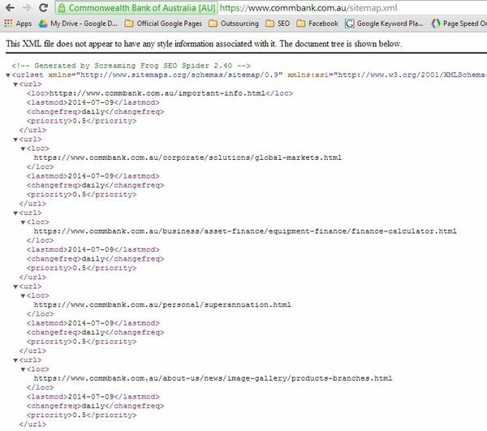
Task: Click priority 0.5 under important-info.html
Action: tap(81, 121)
